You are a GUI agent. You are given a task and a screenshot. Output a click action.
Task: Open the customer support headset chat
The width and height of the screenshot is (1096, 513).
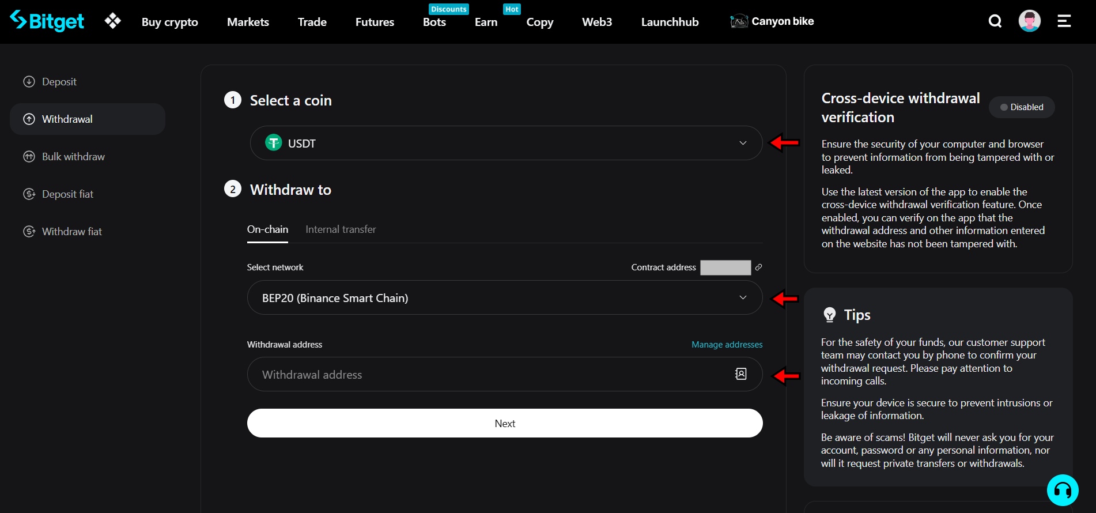[1062, 490]
